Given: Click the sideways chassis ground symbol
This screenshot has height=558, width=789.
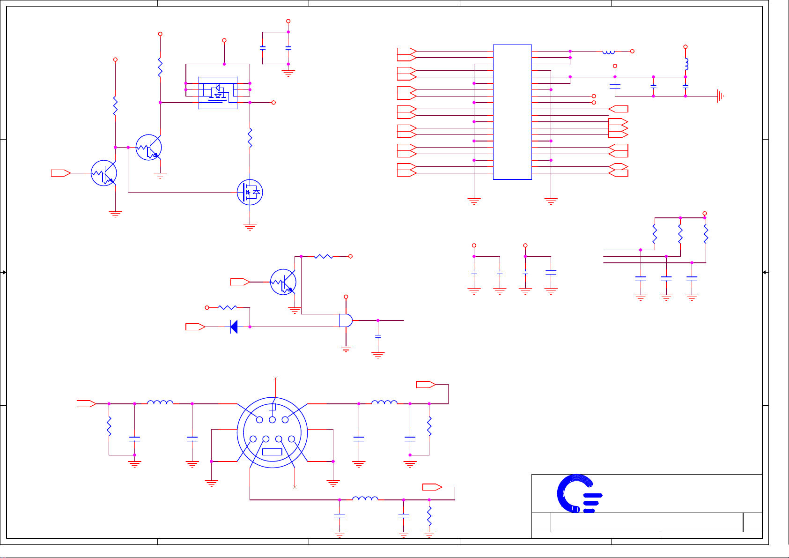Looking at the screenshot, I should [x=720, y=97].
